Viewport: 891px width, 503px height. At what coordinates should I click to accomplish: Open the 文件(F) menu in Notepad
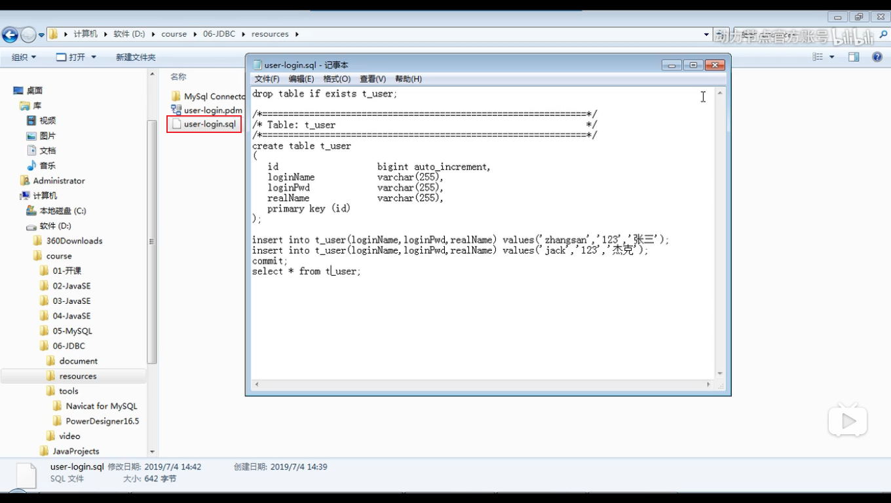[267, 79]
